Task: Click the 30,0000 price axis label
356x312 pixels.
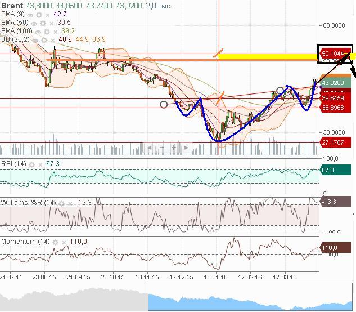Action: pyautogui.click(x=334, y=132)
